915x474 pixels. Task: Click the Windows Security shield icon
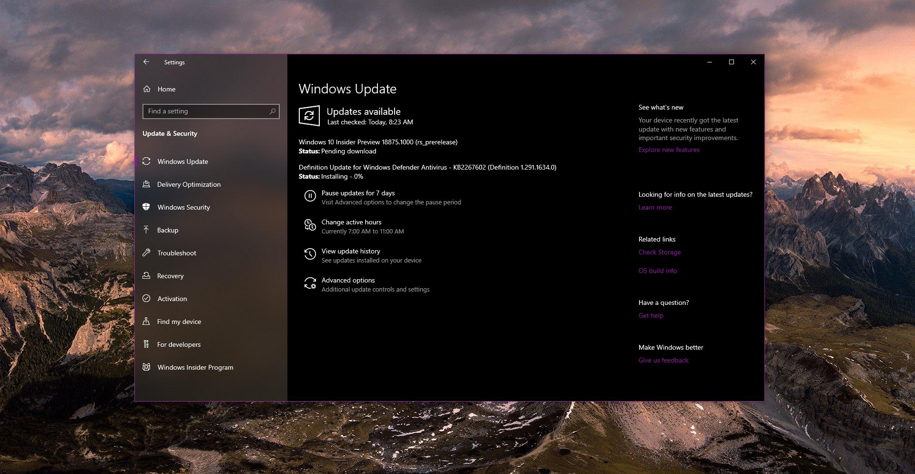pyautogui.click(x=146, y=207)
